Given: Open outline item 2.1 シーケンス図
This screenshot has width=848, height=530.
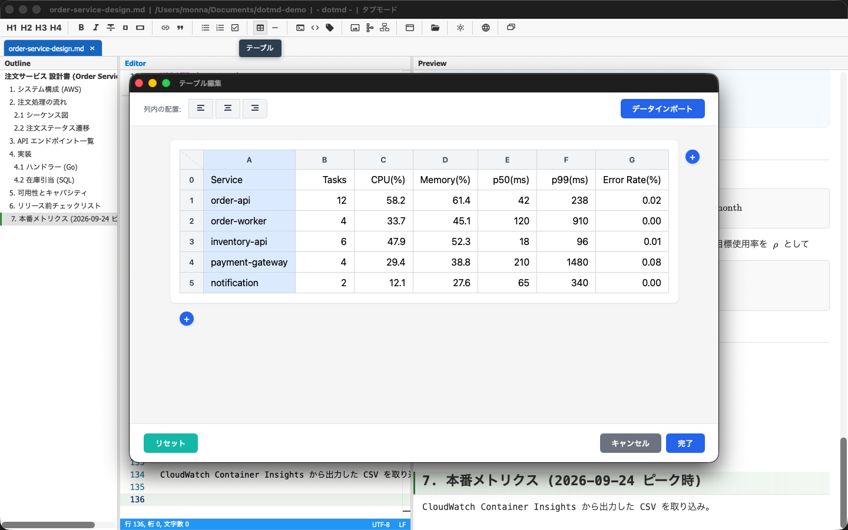Looking at the screenshot, I should (x=41, y=115).
